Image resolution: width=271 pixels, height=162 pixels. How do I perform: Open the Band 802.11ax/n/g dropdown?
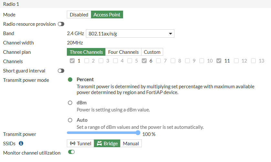click(x=130, y=33)
